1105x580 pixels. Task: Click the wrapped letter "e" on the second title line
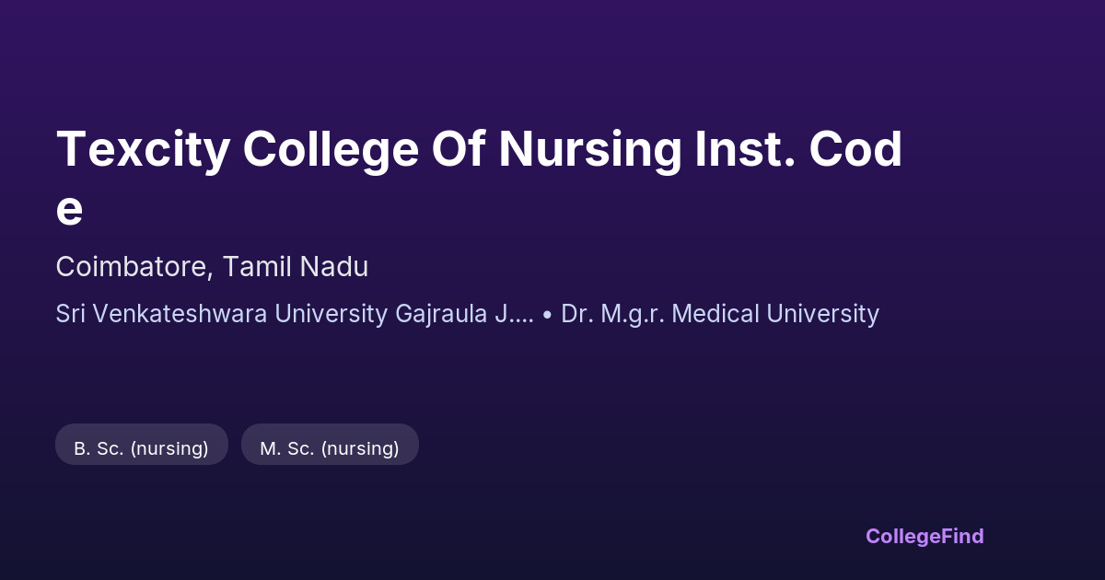(69, 210)
